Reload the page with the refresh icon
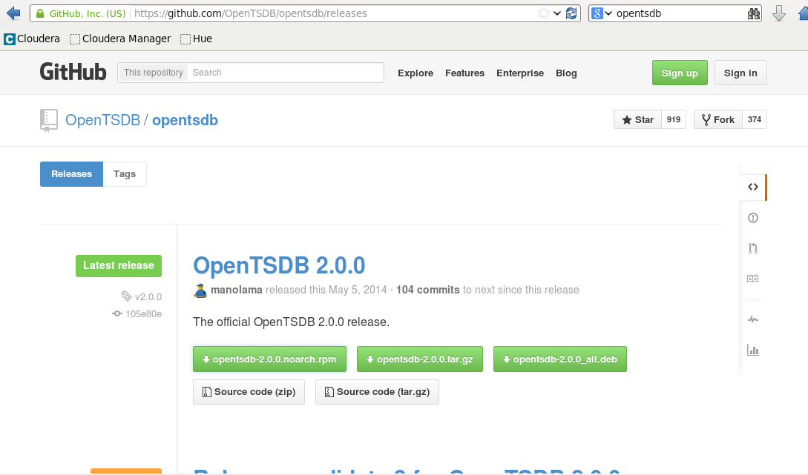This screenshot has width=808, height=475. 570,13
